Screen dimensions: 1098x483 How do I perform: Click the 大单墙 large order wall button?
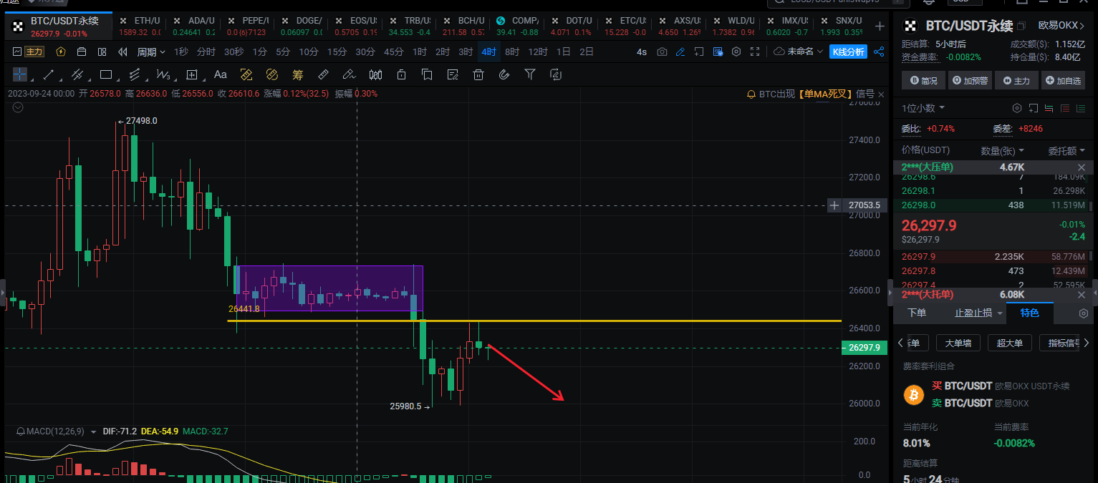pos(958,343)
